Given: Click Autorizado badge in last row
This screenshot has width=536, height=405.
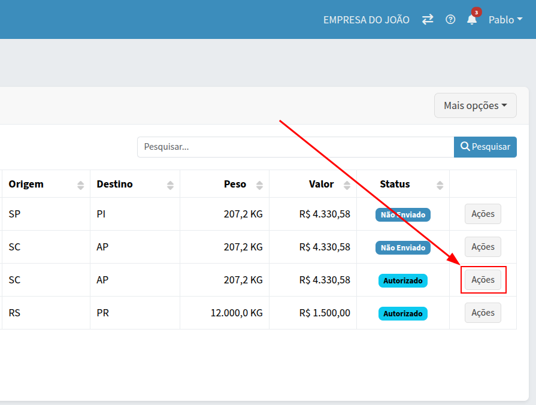Looking at the screenshot, I should tap(403, 313).
